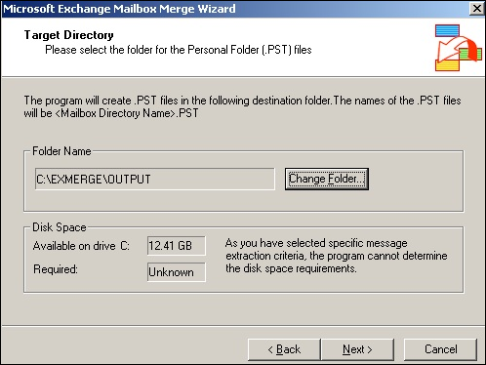Click the Folder Name group label
The image size is (486, 365).
[61, 151]
